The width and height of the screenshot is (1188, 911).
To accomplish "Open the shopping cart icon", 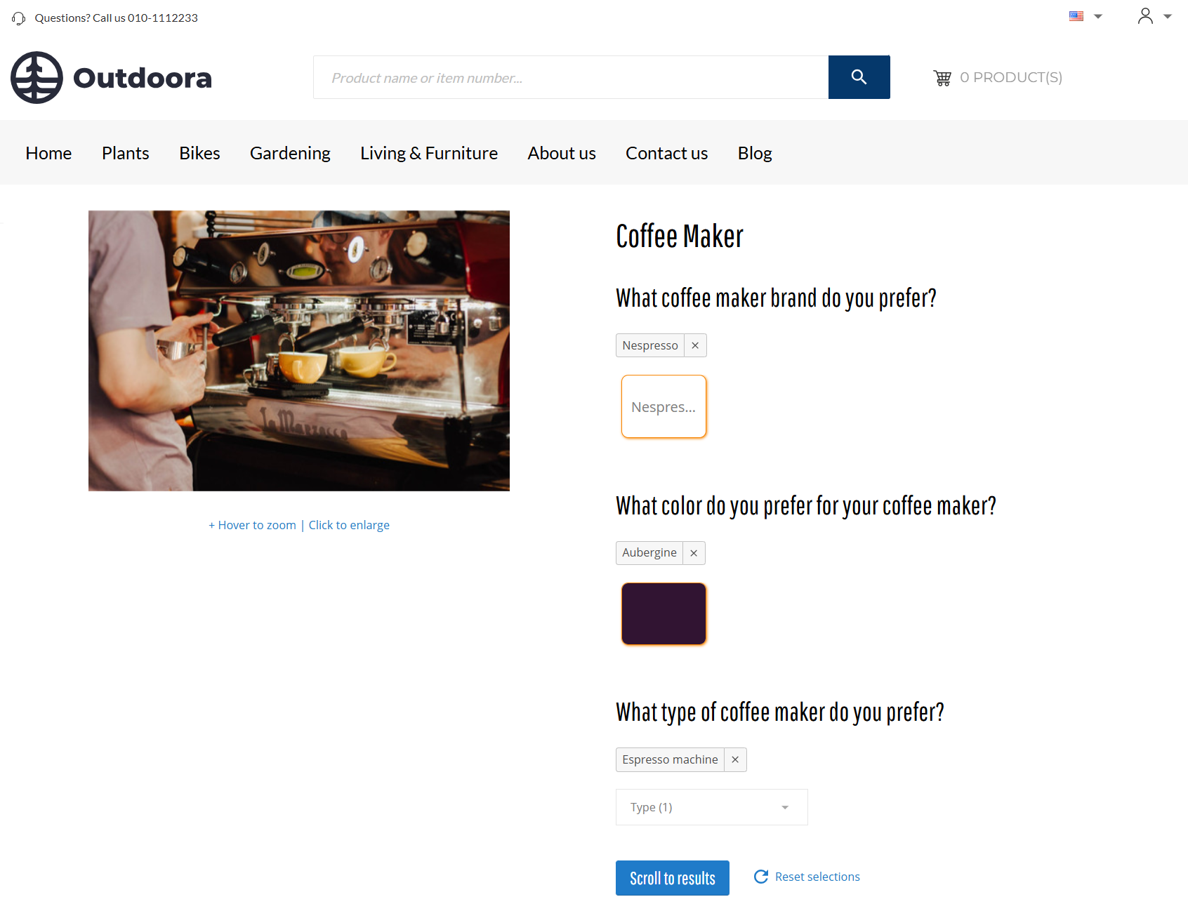I will [942, 78].
